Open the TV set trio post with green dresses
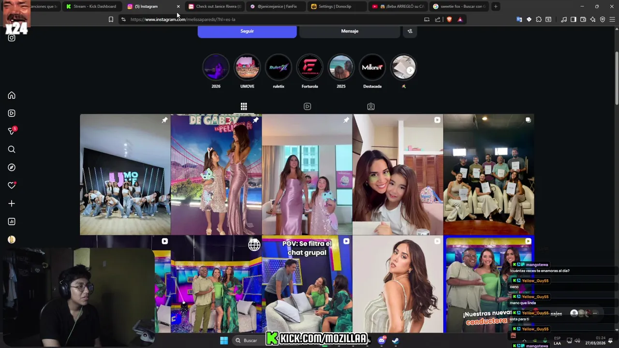Viewport: 619px width, 348px height. point(216,284)
